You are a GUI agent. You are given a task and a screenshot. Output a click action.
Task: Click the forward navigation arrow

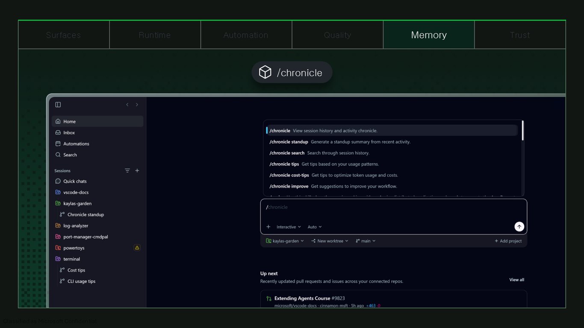tap(137, 105)
